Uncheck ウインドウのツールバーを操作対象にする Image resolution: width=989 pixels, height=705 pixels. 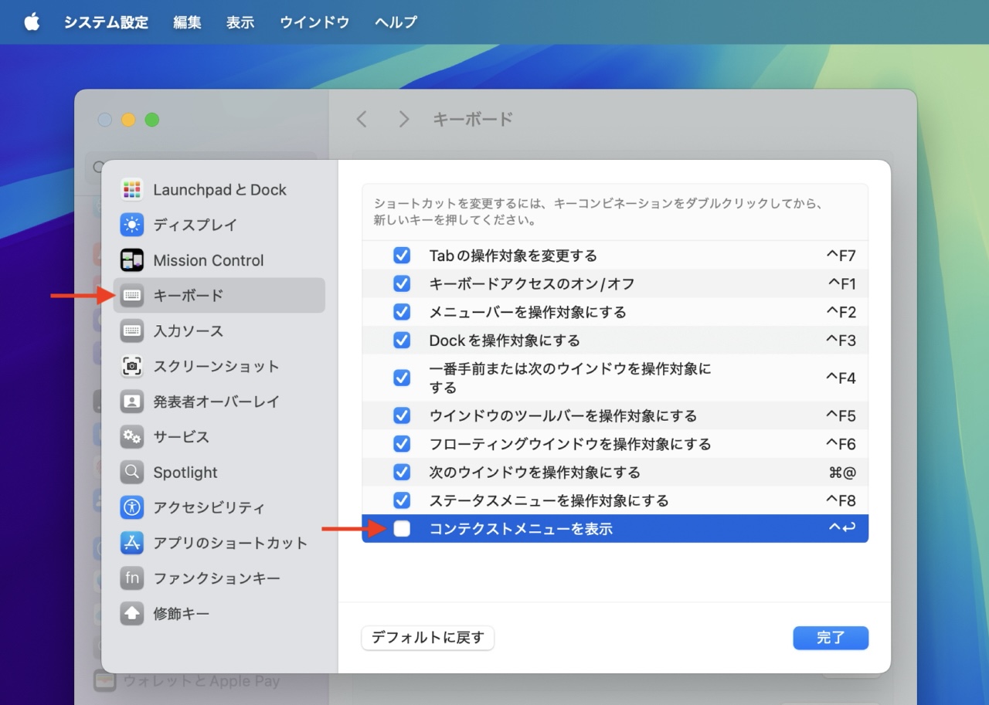pyautogui.click(x=402, y=415)
